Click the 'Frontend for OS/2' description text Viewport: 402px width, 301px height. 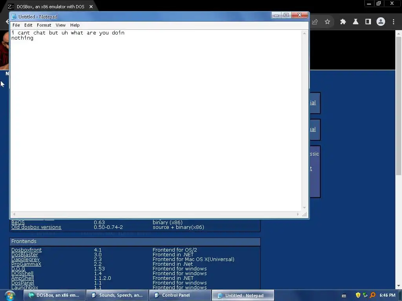click(x=175, y=250)
